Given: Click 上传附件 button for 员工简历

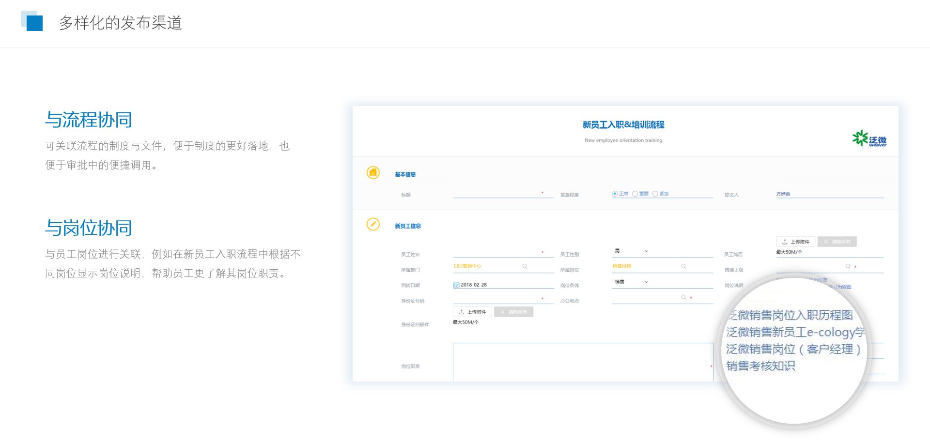Looking at the screenshot, I should click(796, 242).
